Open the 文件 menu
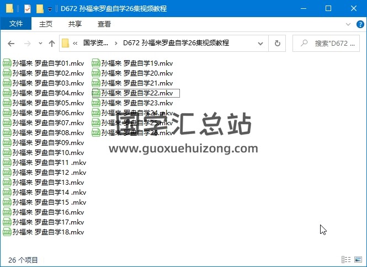This screenshot has height=267, width=367. click(16, 24)
